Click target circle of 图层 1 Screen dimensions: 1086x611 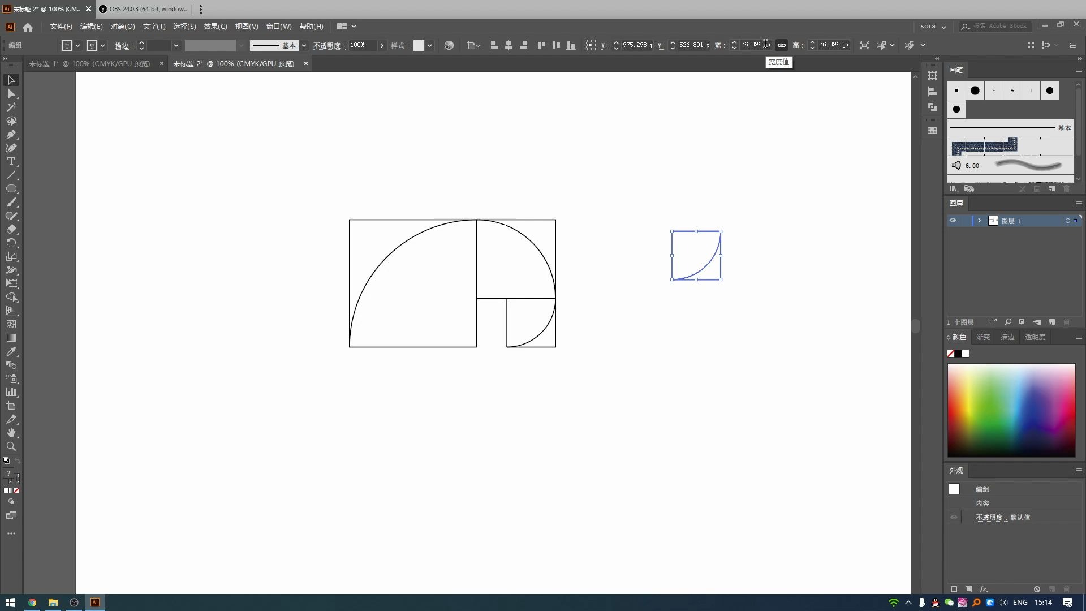pos(1068,221)
